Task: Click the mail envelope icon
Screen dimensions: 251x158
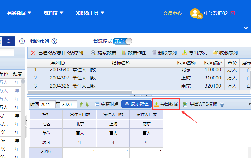Action: pyautogui.click(x=233, y=13)
